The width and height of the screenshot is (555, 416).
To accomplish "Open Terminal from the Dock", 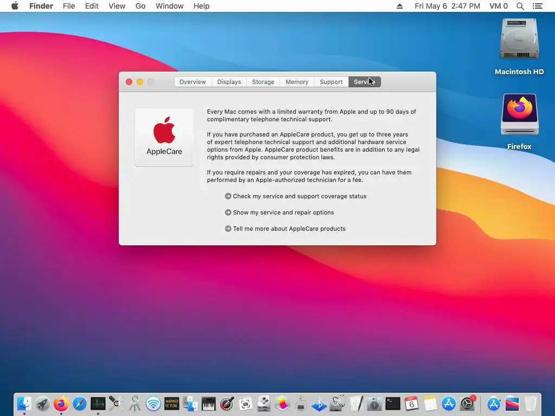I will tap(392, 404).
